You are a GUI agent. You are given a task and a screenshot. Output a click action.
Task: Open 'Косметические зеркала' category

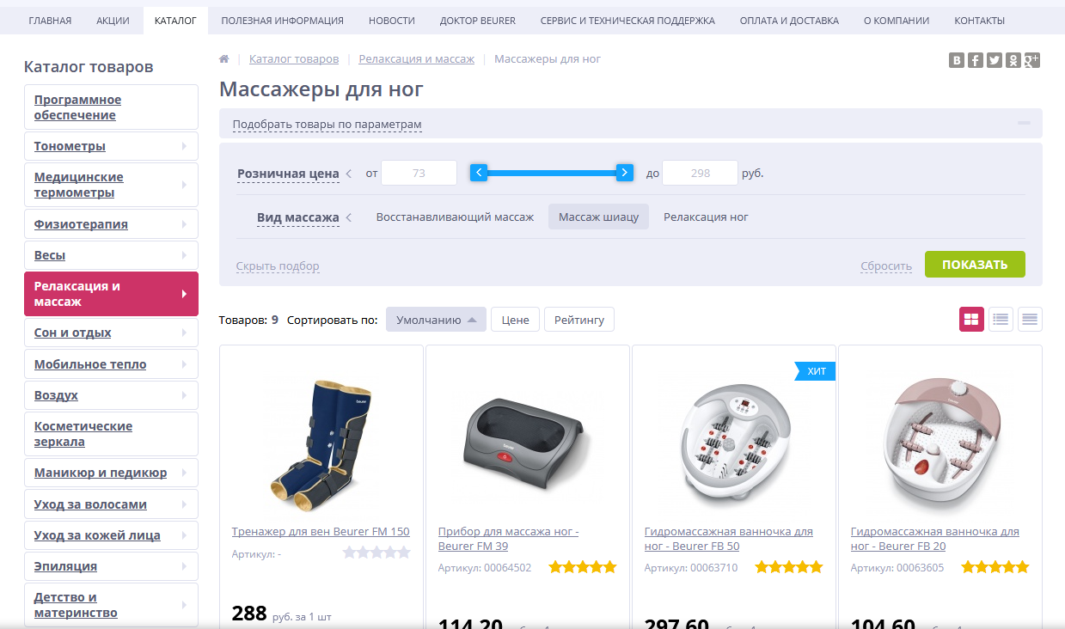click(x=111, y=434)
